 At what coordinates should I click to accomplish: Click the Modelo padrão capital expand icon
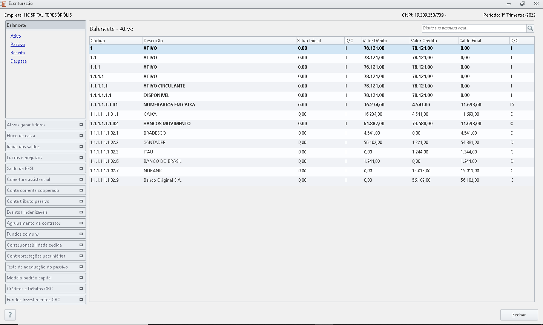[x=81, y=278]
